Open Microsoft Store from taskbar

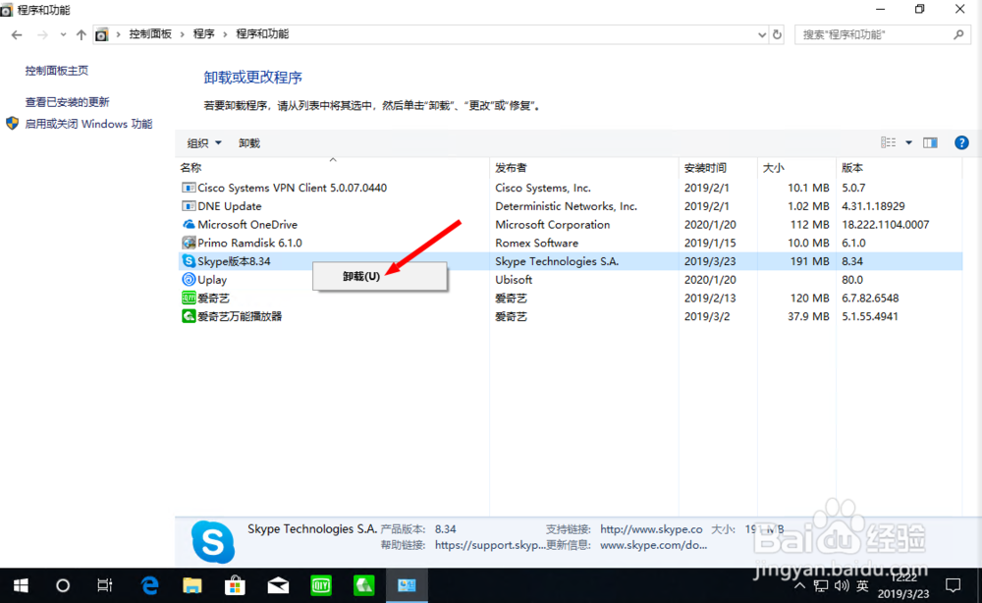(235, 585)
